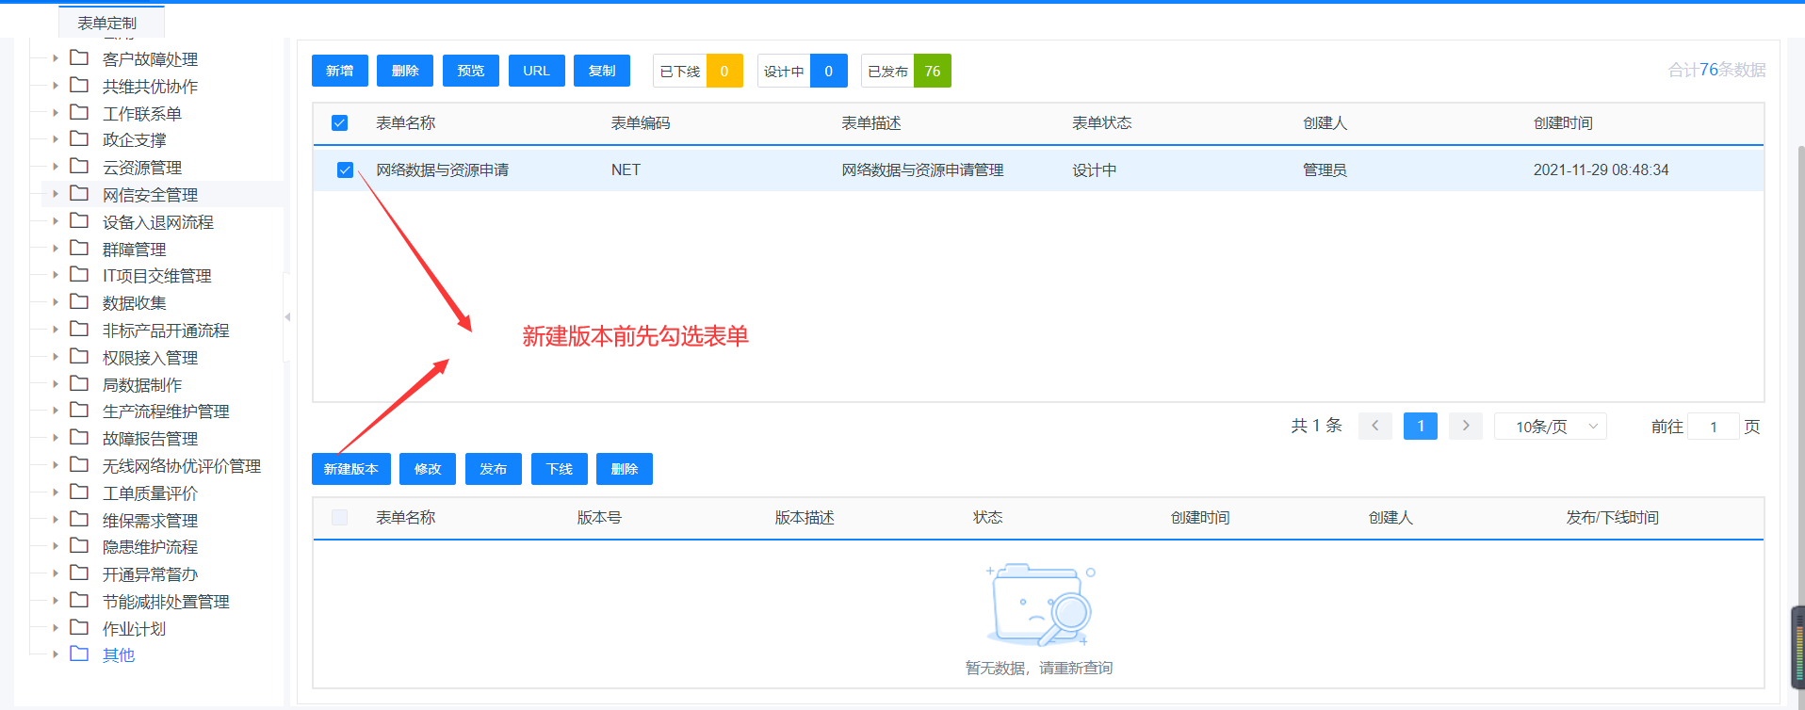Click the 生产流程维护管理 folder icon
Image resolution: width=1805 pixels, height=710 pixels.
(79, 411)
